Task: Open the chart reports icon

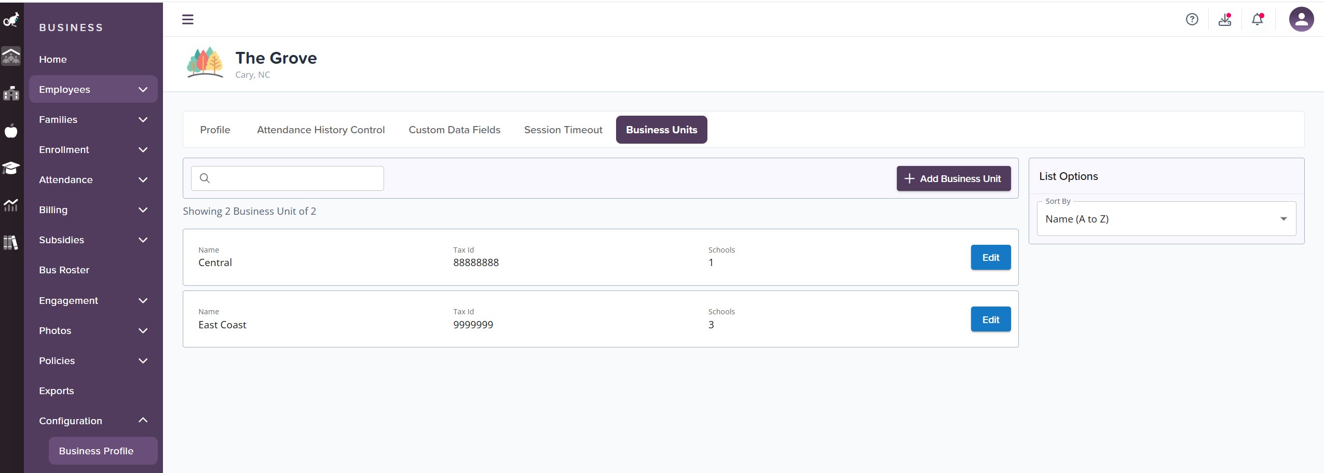Action: tap(11, 205)
